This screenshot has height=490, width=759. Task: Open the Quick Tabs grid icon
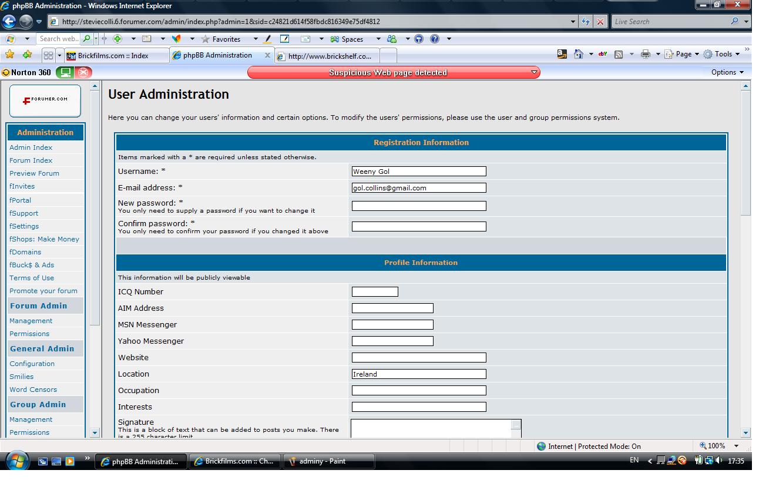[48, 55]
